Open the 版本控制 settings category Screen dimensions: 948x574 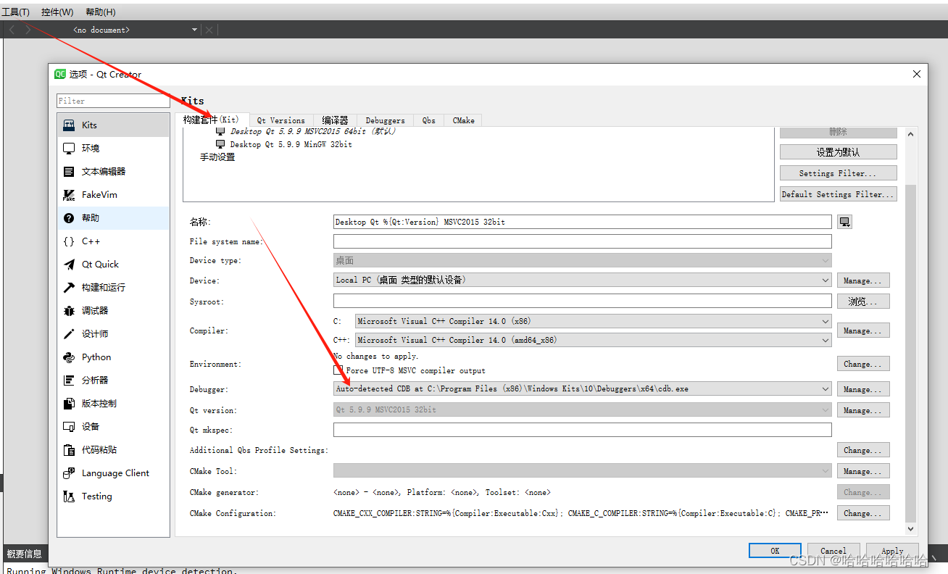click(113, 403)
